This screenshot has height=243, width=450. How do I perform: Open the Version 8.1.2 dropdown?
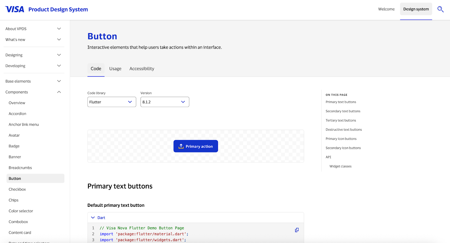165,102
